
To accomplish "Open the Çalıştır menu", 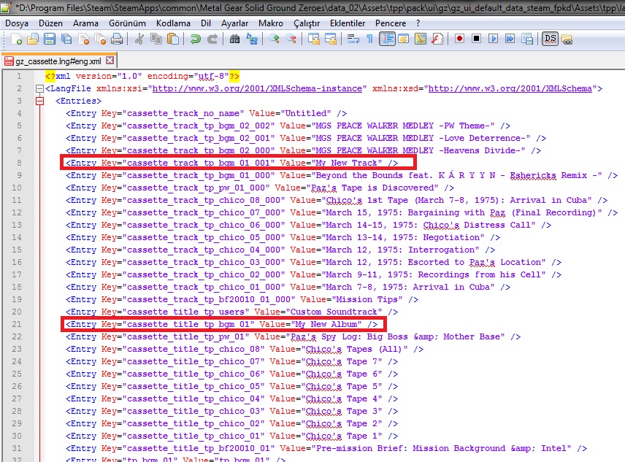I will point(307,23).
